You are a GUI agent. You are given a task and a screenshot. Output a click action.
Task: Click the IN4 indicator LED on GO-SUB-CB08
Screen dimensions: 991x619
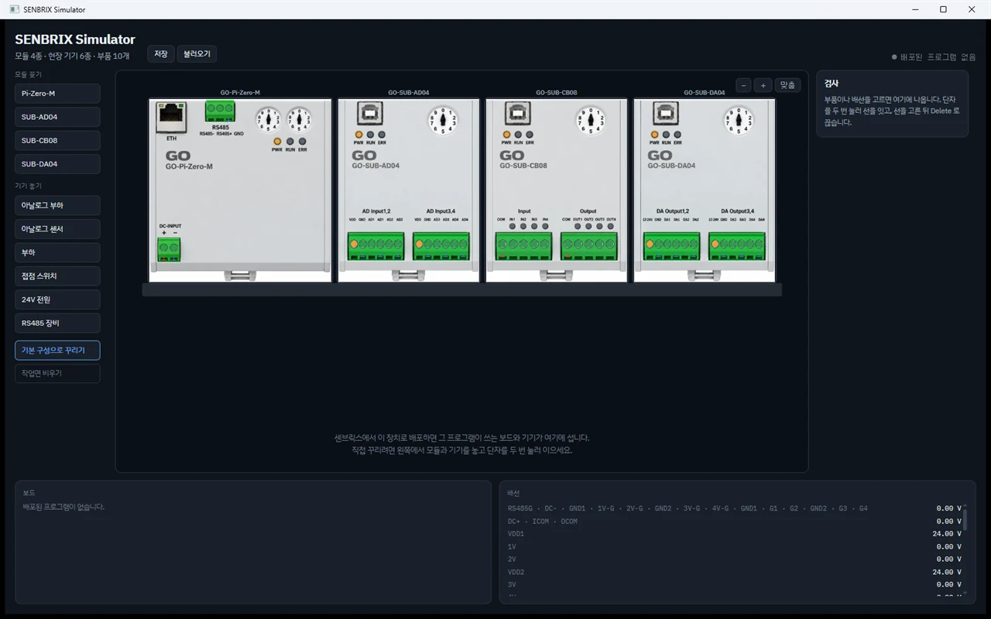pyautogui.click(x=545, y=227)
